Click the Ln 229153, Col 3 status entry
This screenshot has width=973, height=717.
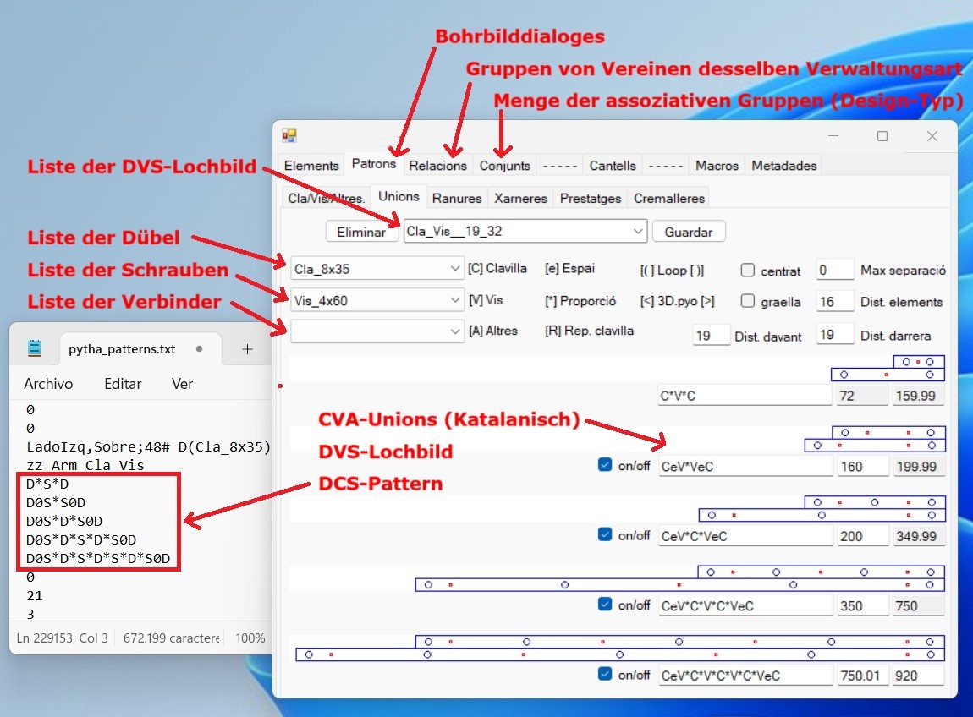point(62,638)
